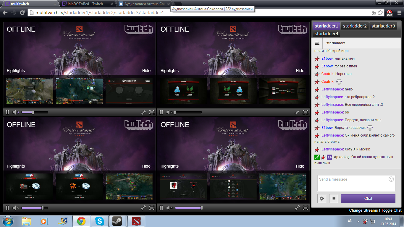The image size is (404, 227).
Task: Open Cuatrik username in Нары вин message
Action: click(328, 74)
